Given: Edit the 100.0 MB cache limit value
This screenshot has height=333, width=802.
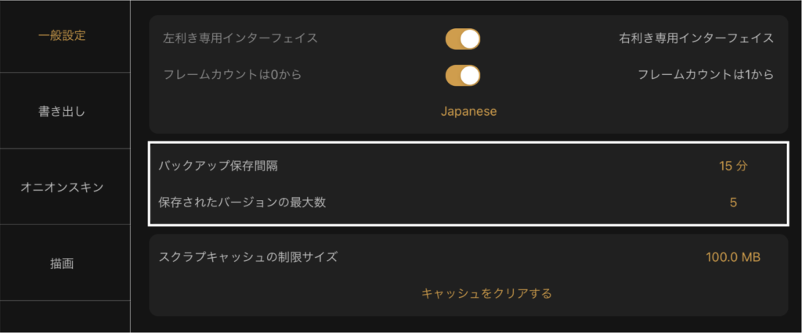Looking at the screenshot, I should pyautogui.click(x=733, y=257).
